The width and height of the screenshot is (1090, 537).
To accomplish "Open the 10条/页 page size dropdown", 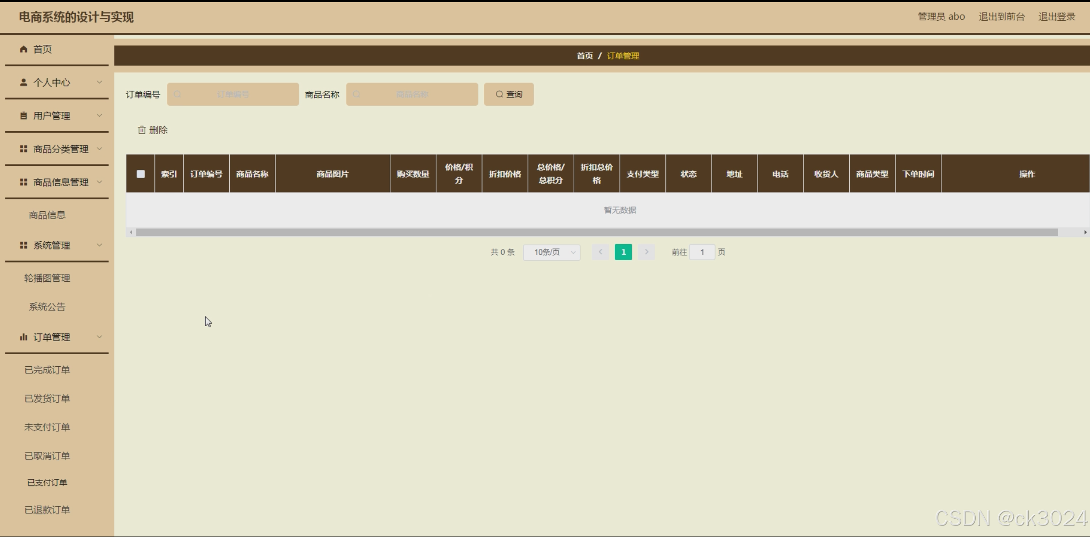I will pos(551,252).
